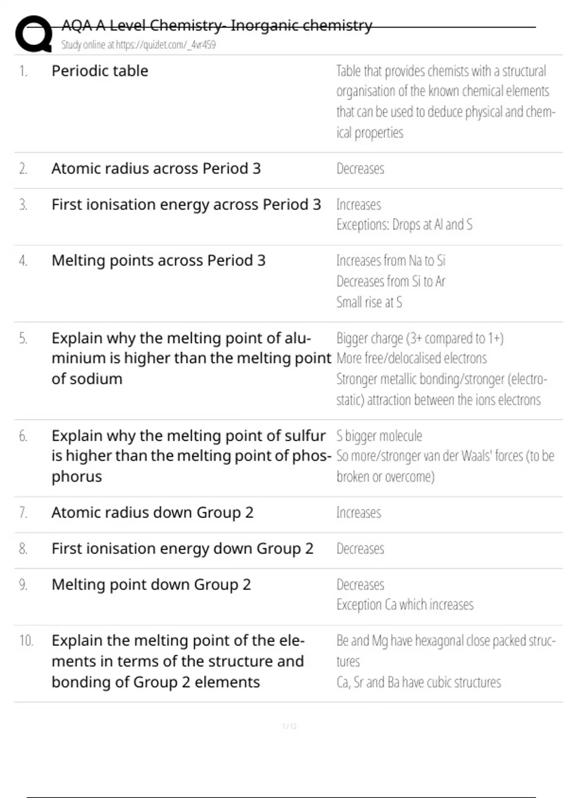This screenshot has height=798, width=563.
Task: Select term 'Atomic radius across Period 3'
Action: click(x=156, y=169)
